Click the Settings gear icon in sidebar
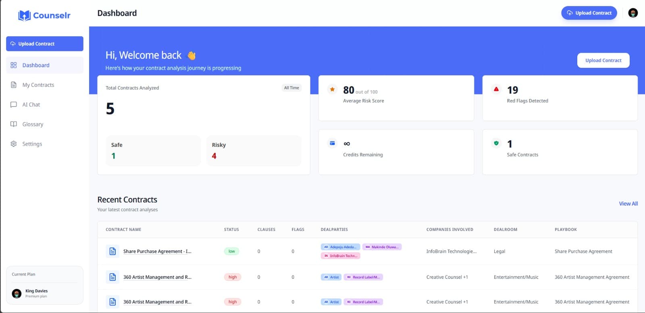This screenshot has width=645, height=313. (x=14, y=144)
